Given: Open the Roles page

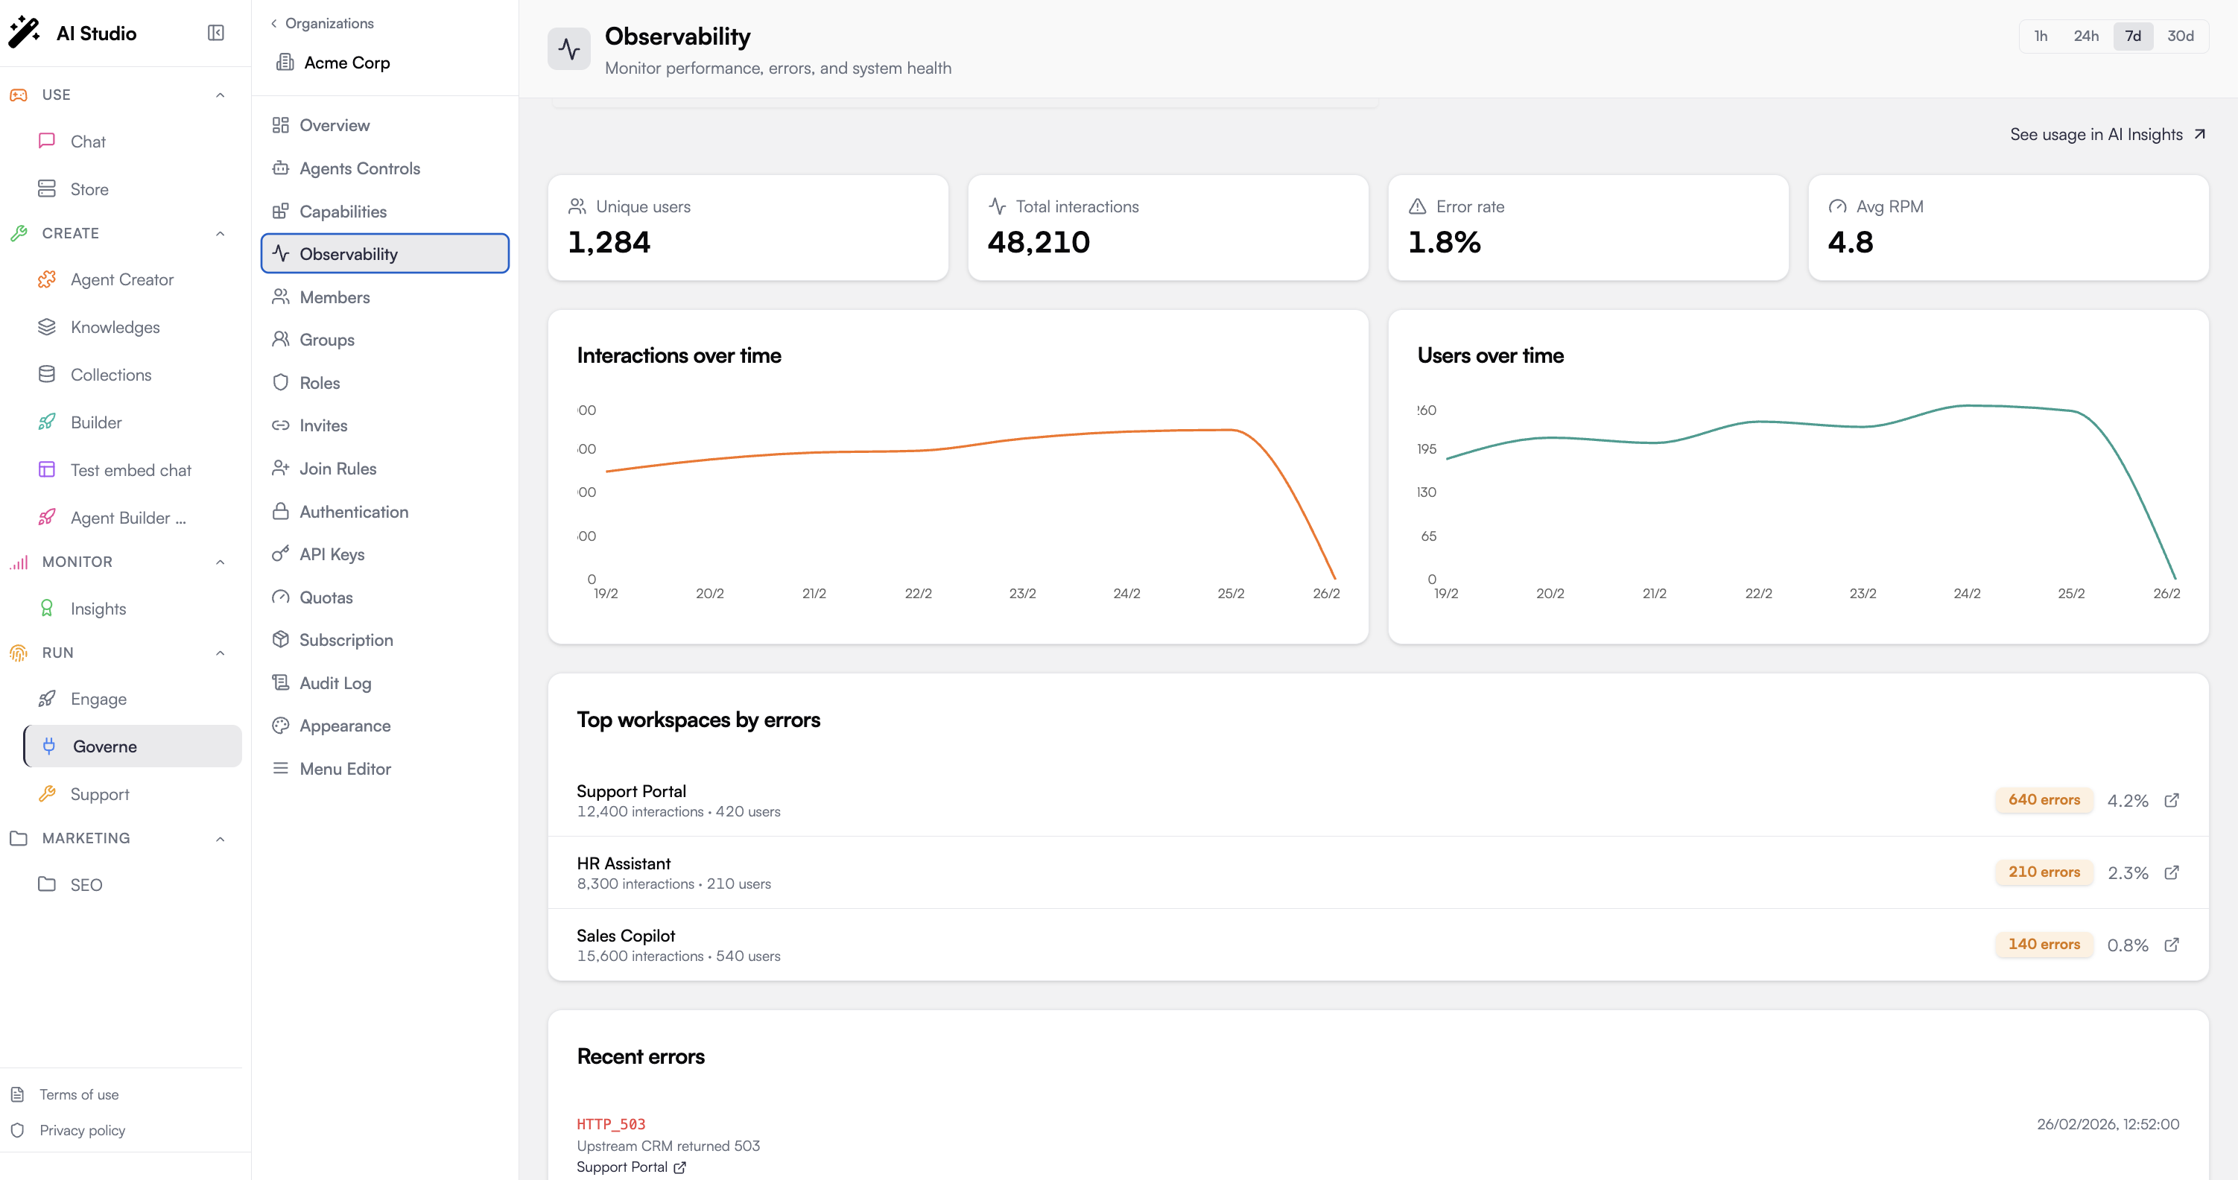Looking at the screenshot, I should (x=385, y=383).
